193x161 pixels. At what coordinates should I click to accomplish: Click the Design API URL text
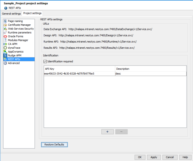pyautogui.click(x=96, y=35)
